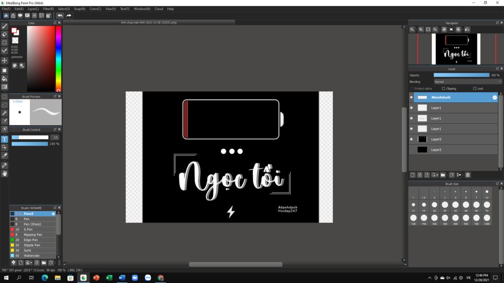Switch to the open PNG document tab
504x283 pixels.
[149, 23]
